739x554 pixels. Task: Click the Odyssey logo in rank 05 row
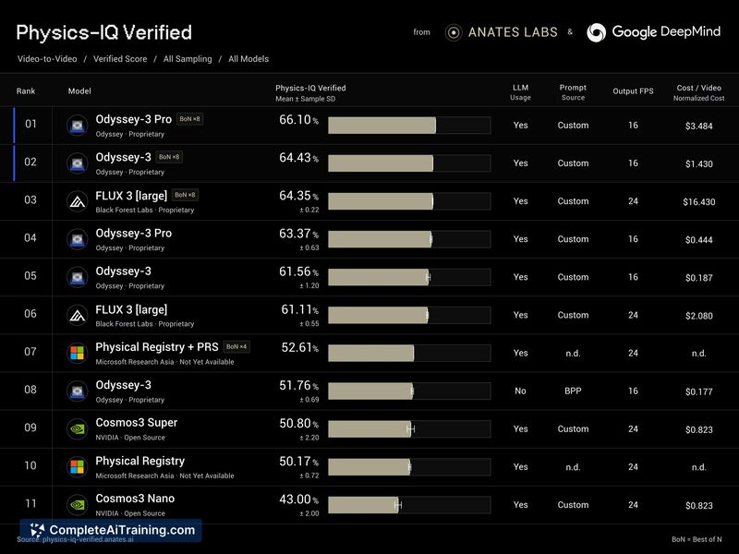78,278
